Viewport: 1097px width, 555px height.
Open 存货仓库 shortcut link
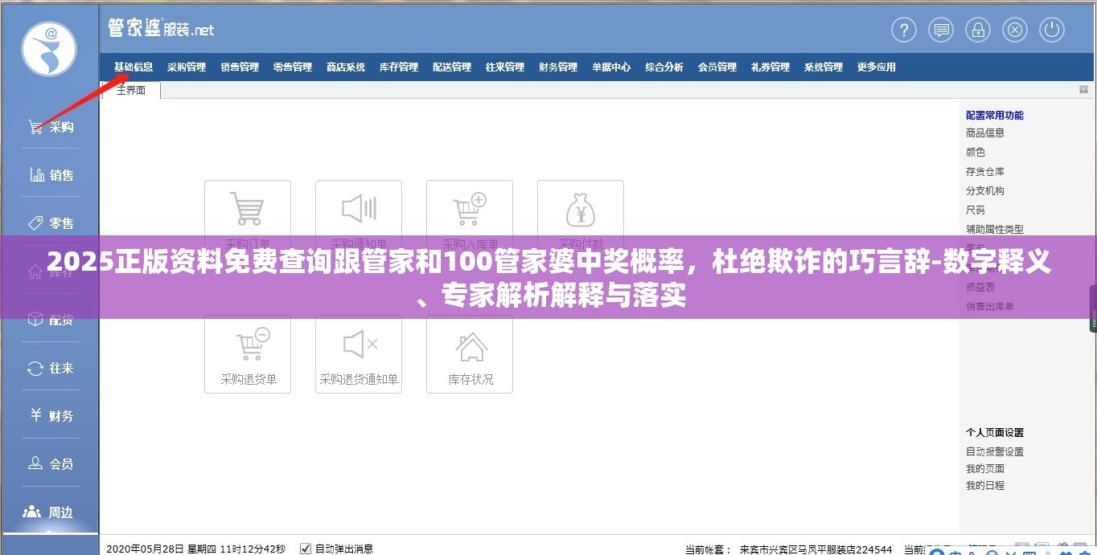click(985, 171)
